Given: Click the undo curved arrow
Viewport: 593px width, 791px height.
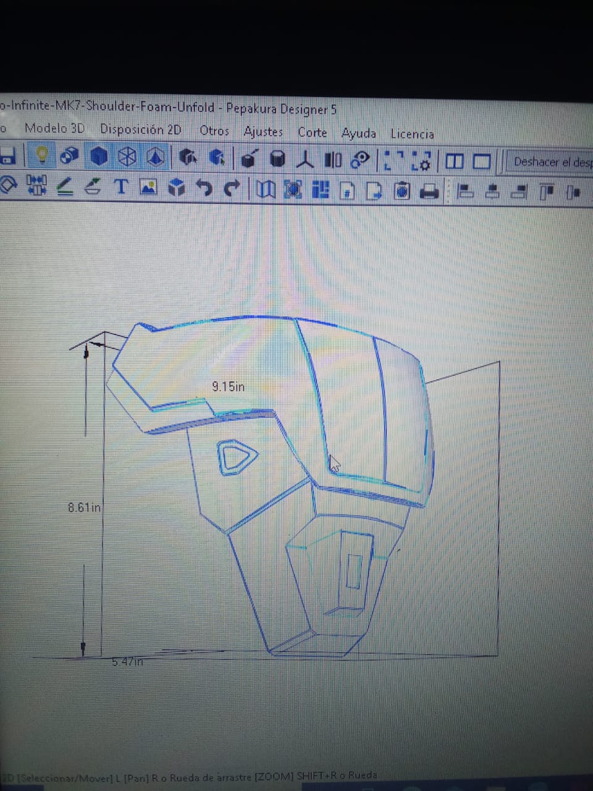Looking at the screenshot, I should click(204, 188).
